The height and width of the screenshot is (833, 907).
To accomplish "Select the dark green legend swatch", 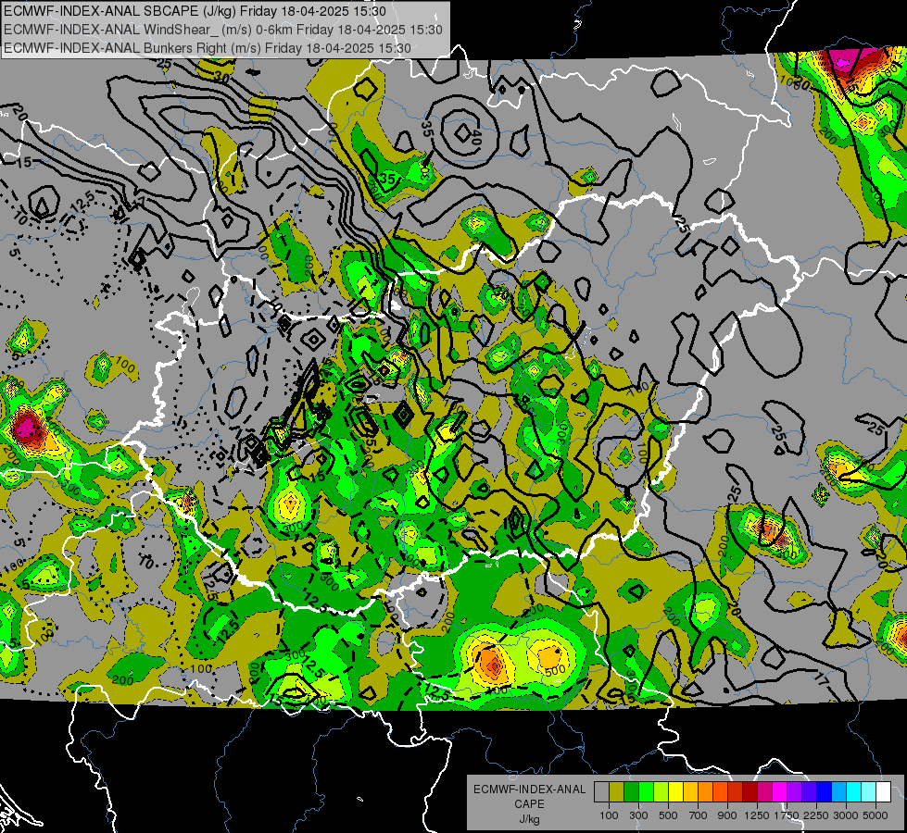I will (631, 792).
